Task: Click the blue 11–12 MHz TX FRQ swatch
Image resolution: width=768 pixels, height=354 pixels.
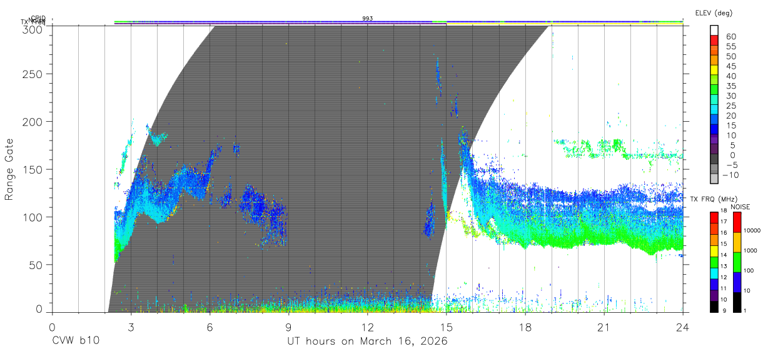Action: pos(714,284)
